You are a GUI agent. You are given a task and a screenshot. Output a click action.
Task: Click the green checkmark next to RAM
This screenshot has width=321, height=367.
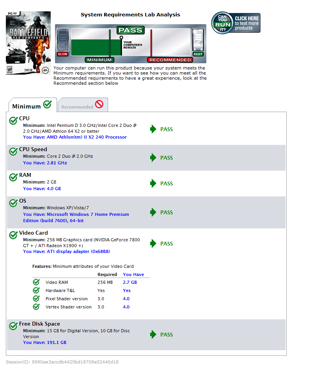click(x=13, y=177)
